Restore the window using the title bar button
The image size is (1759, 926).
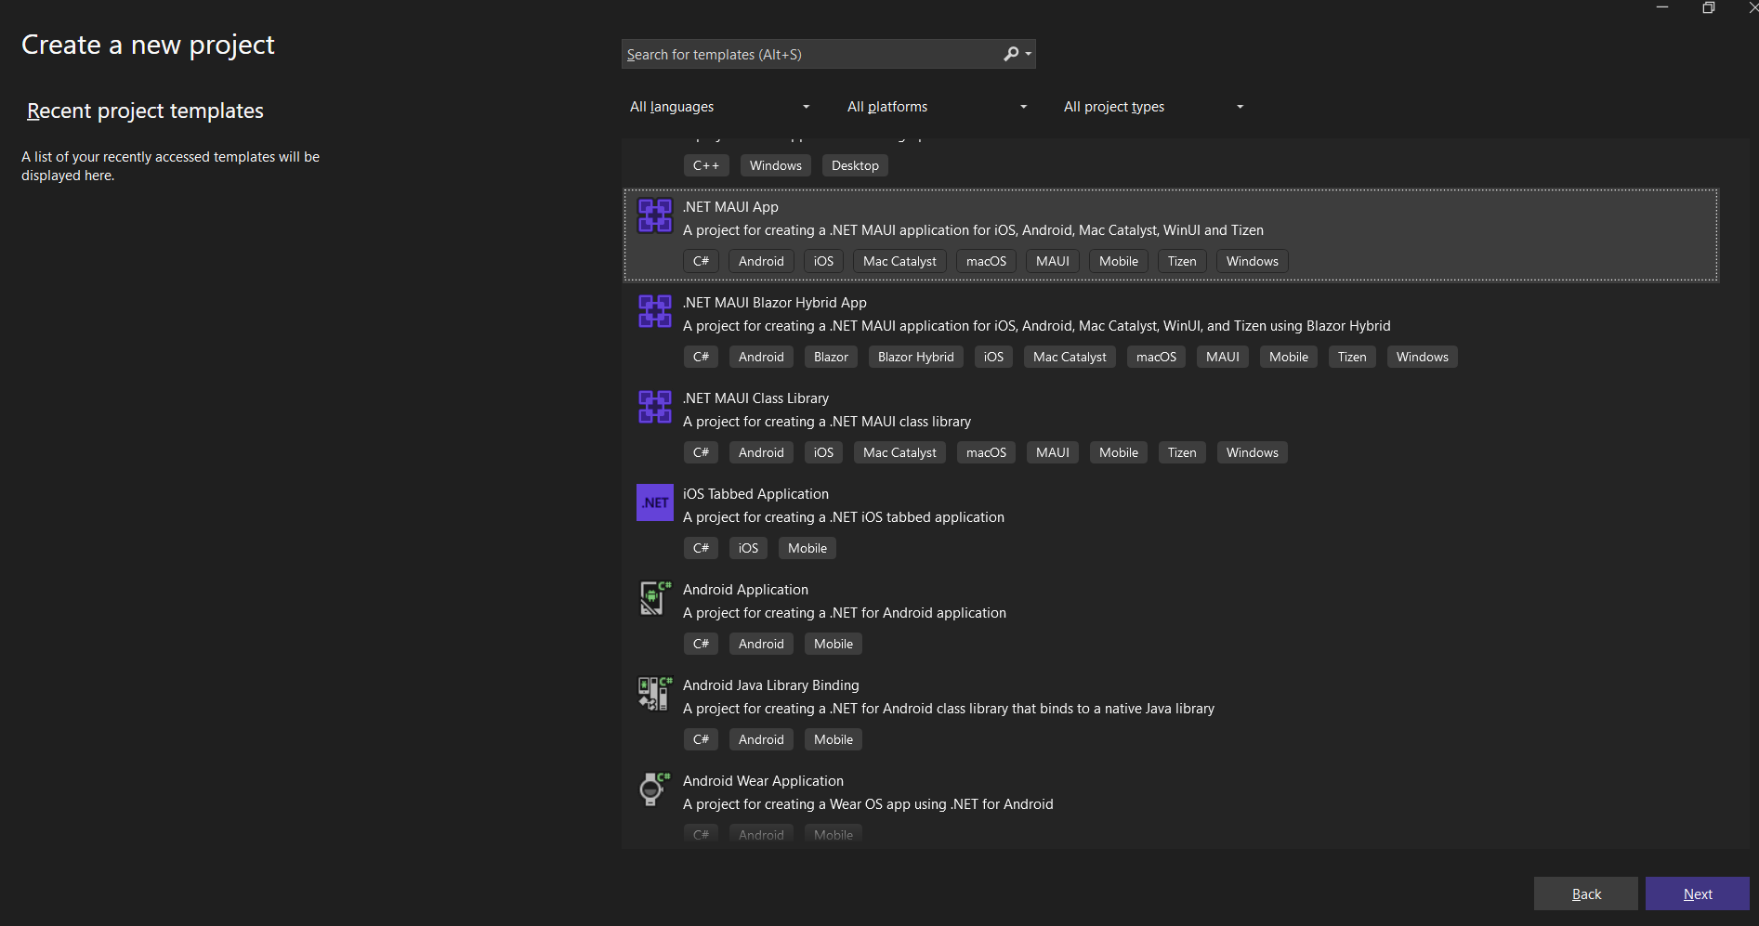point(1708,8)
